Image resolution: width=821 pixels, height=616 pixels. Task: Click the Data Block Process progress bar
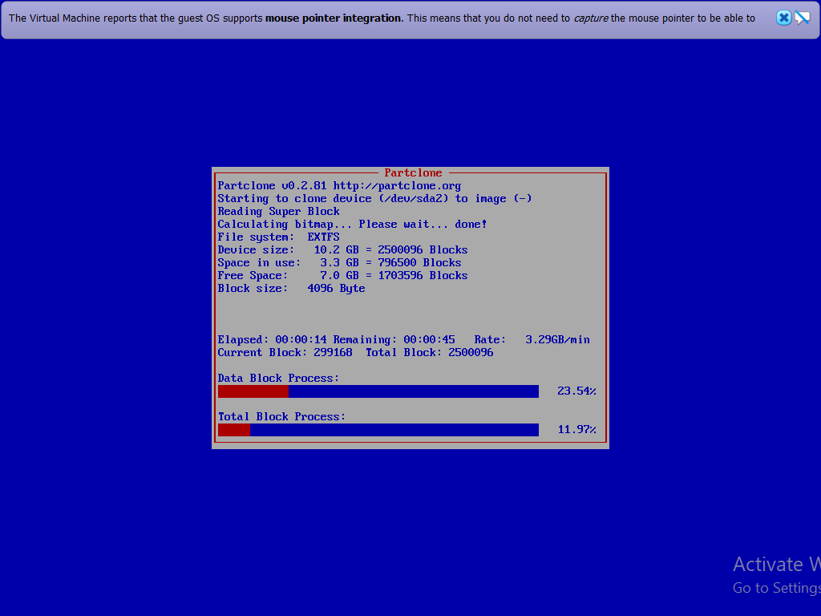coord(378,391)
